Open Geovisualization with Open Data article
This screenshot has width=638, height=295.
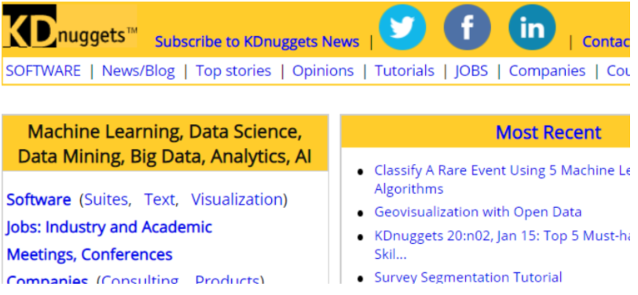tap(478, 212)
